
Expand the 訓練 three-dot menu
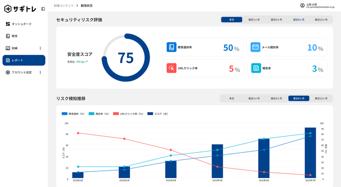40,48
